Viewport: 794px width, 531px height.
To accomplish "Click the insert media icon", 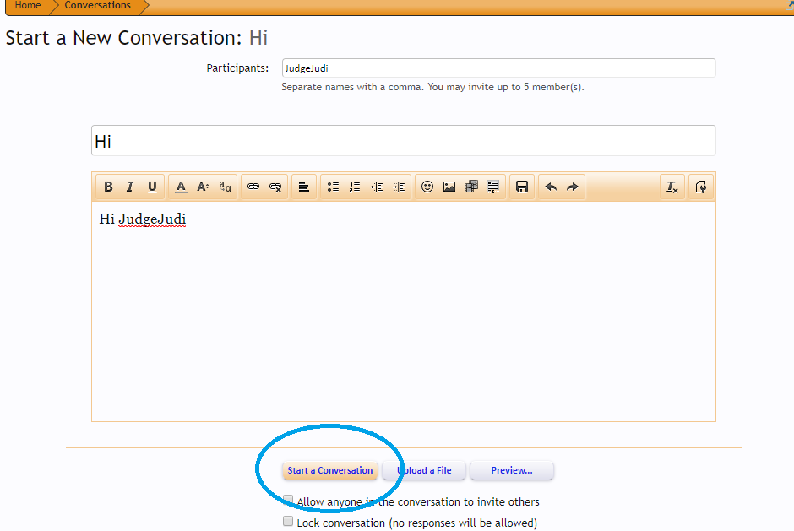I will click(471, 187).
